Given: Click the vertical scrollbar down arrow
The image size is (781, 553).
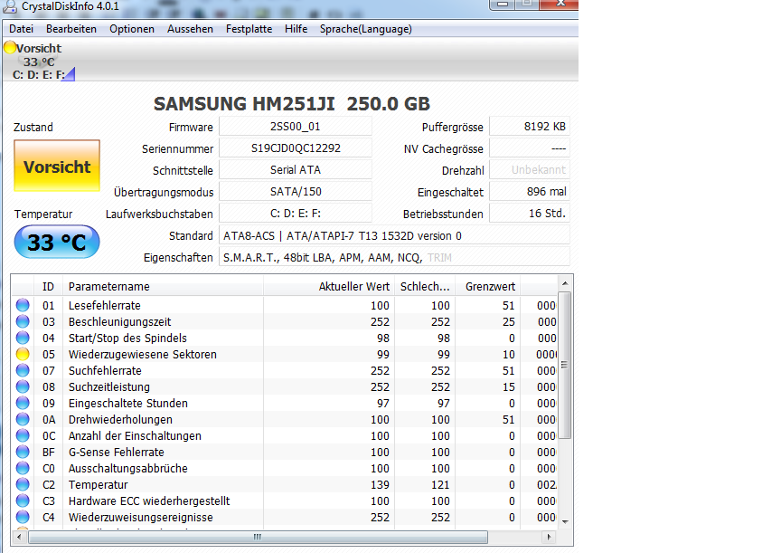Looking at the screenshot, I should (x=565, y=521).
